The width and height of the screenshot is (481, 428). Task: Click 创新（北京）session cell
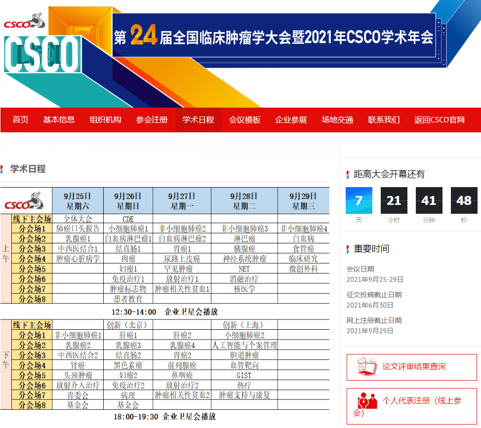tap(128, 325)
